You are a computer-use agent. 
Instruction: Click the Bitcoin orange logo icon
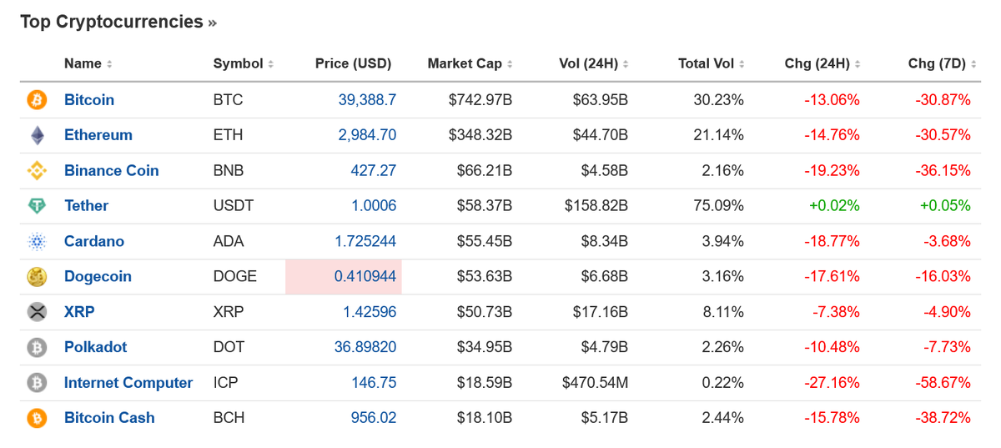37,100
